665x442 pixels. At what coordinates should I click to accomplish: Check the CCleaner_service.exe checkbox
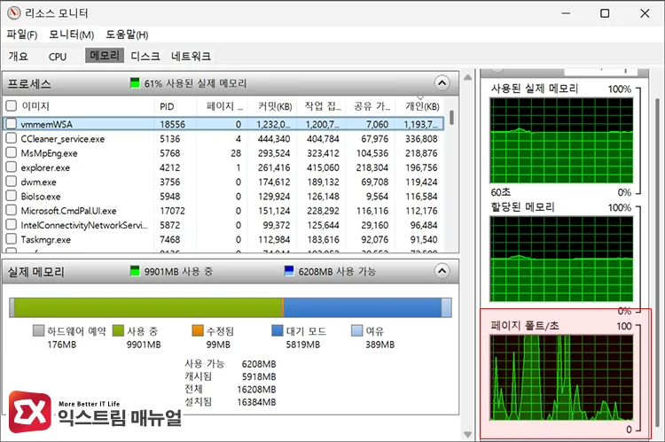[11, 138]
